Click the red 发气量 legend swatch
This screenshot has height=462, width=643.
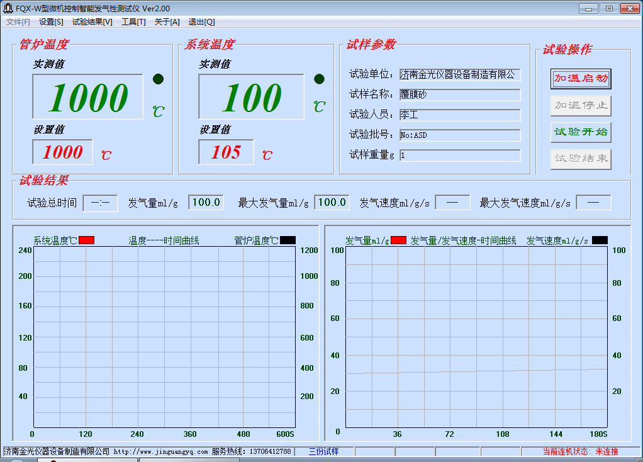point(398,240)
